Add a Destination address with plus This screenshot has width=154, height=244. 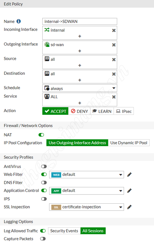pos(80,80)
